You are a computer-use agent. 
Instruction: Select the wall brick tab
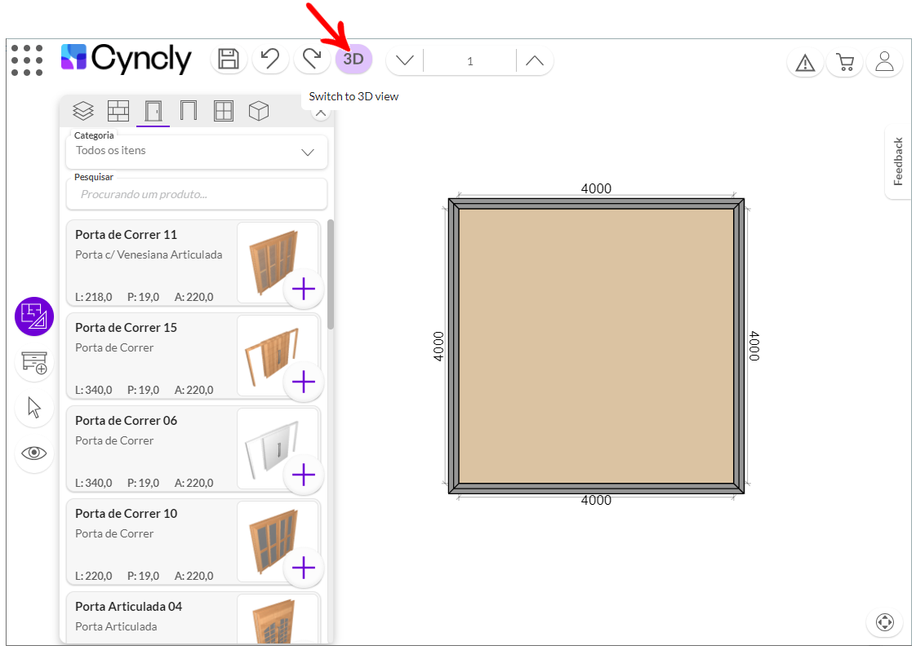coord(118,111)
